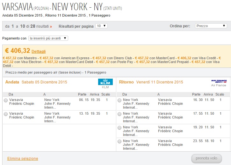Open the Ordina per Prezzo dropdown

coord(211,26)
